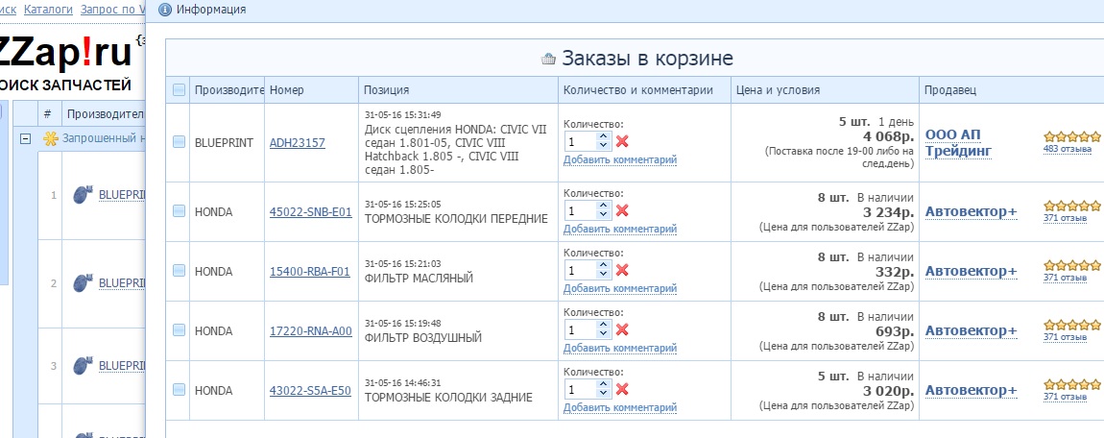This screenshot has width=1104, height=438.
Task: Click the blue Информация icon
Action: click(165, 10)
